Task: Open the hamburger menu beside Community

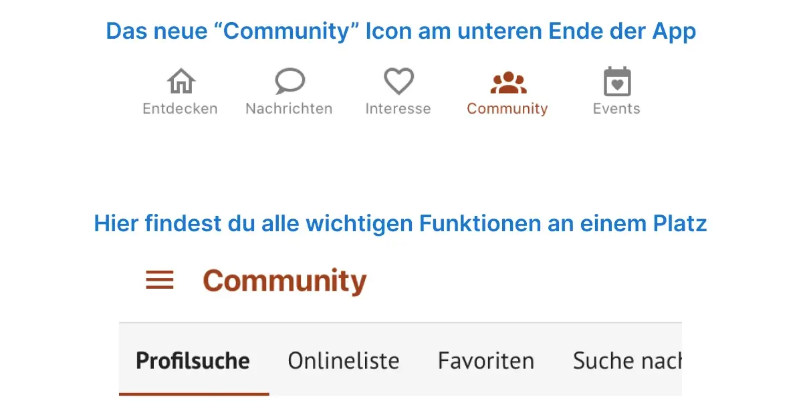Action: click(x=160, y=281)
